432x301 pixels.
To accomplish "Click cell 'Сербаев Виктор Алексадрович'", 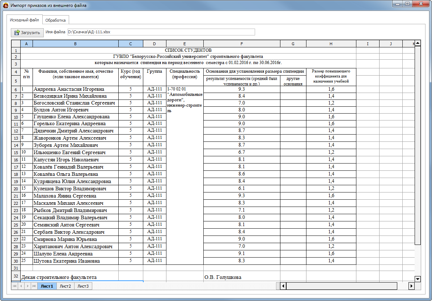I will pyautogui.click(x=76, y=232).
